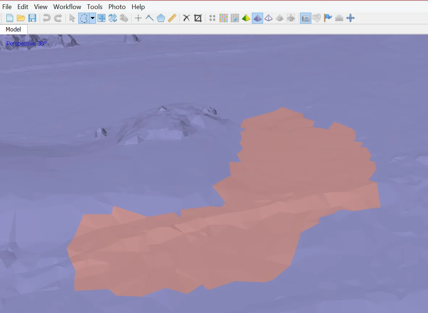
Task: Save the project with the floppy disk icon
Action: click(32, 18)
